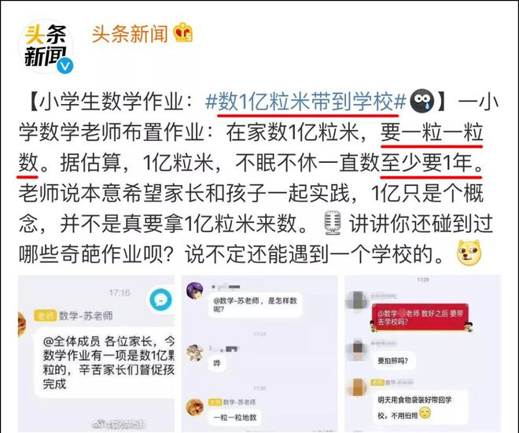Viewport: 519px width, 433px height.
Task: Click the 要拍照吗? message bubble
Action: [x=392, y=361]
